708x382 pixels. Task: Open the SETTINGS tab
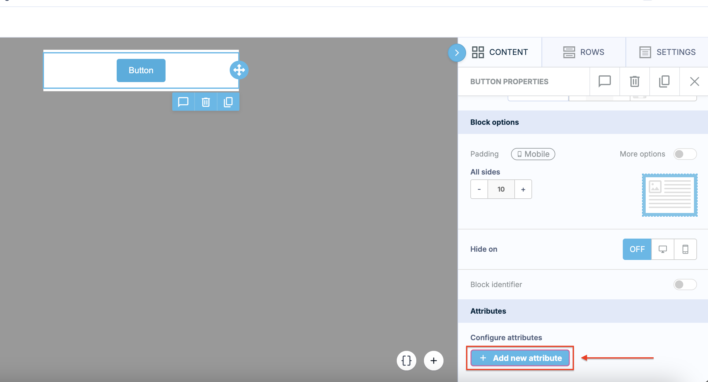(x=667, y=52)
